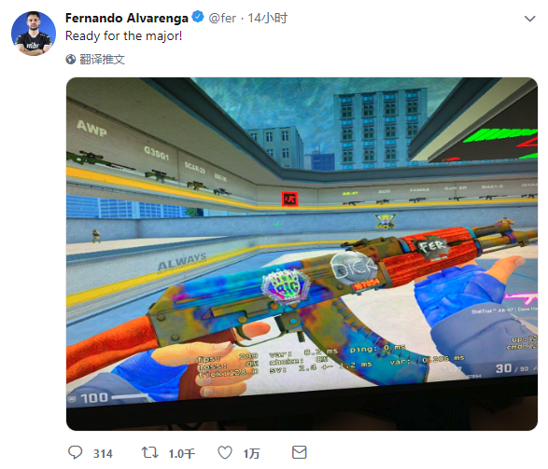This screenshot has width=548, height=469.
Task: Click the AWP wall label in the photo
Action: point(91,128)
